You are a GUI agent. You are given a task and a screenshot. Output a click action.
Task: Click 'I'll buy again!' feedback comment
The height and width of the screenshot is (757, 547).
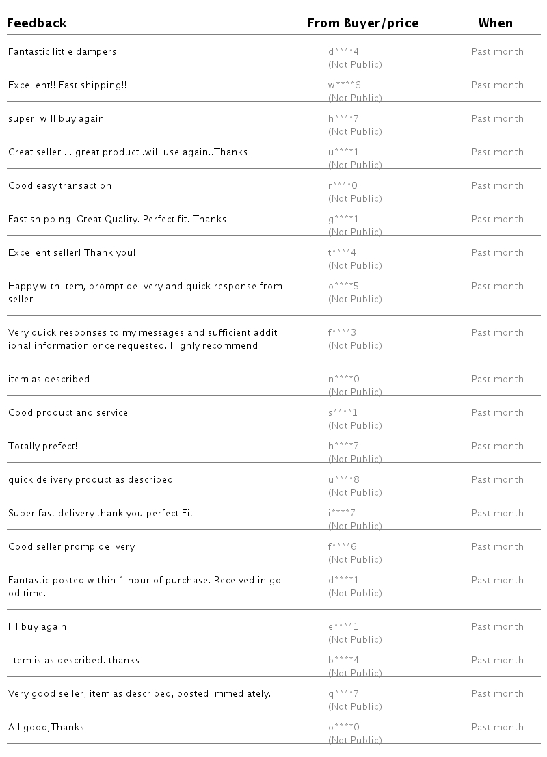(39, 626)
